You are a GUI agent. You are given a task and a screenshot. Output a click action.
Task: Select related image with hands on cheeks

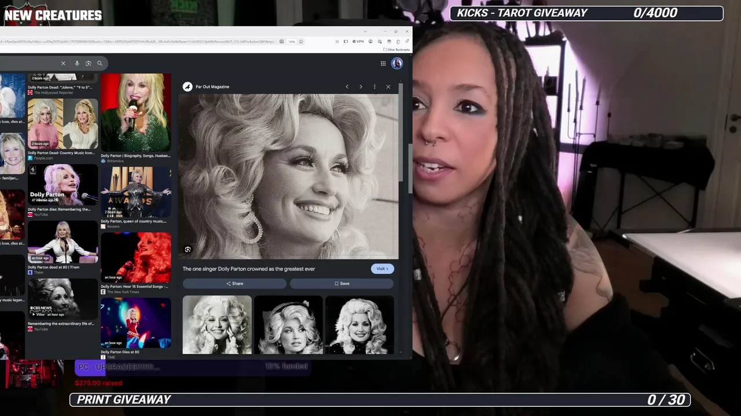[217, 325]
